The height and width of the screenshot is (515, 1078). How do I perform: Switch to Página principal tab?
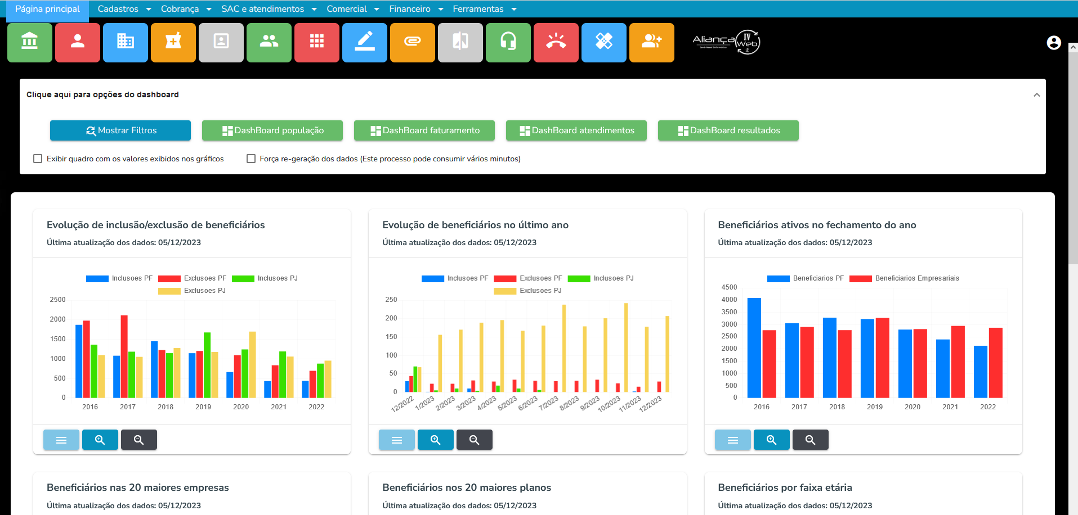47,9
